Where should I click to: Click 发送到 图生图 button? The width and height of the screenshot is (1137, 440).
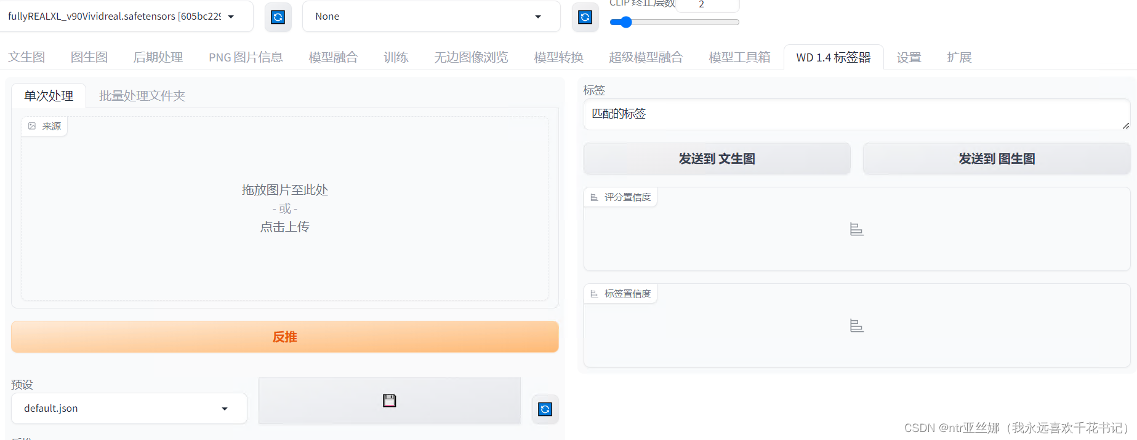pyautogui.click(x=997, y=159)
